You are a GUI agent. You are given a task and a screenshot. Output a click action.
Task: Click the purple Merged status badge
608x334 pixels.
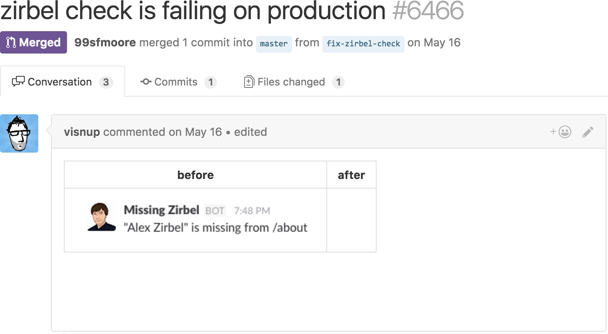(x=34, y=42)
